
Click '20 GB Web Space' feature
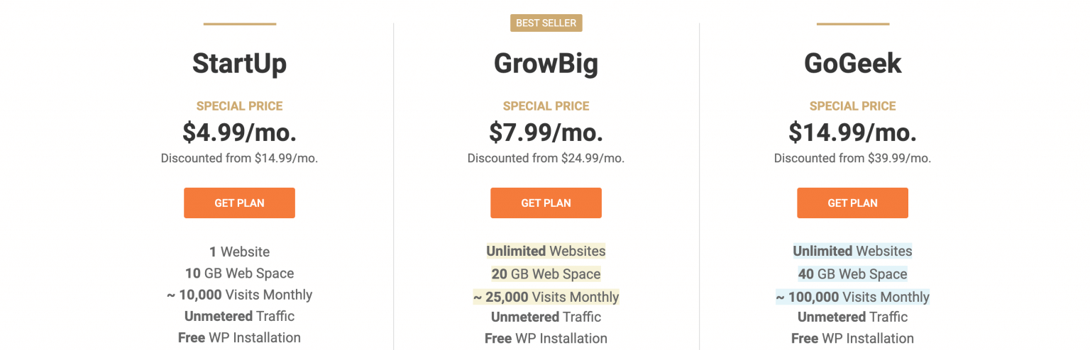tap(546, 274)
